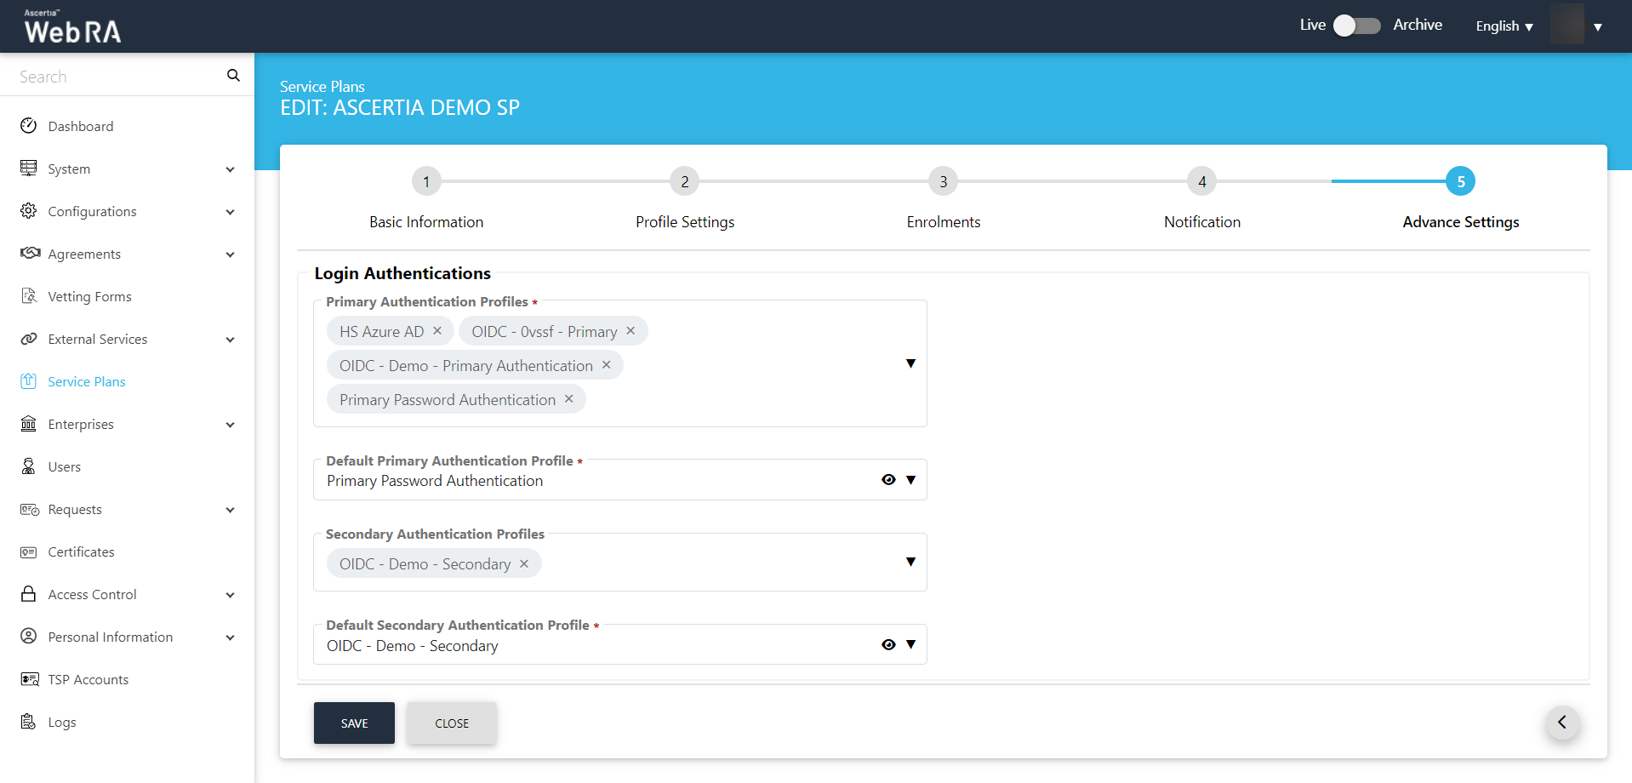
Task: Click the Users sidebar icon
Action: [29, 466]
